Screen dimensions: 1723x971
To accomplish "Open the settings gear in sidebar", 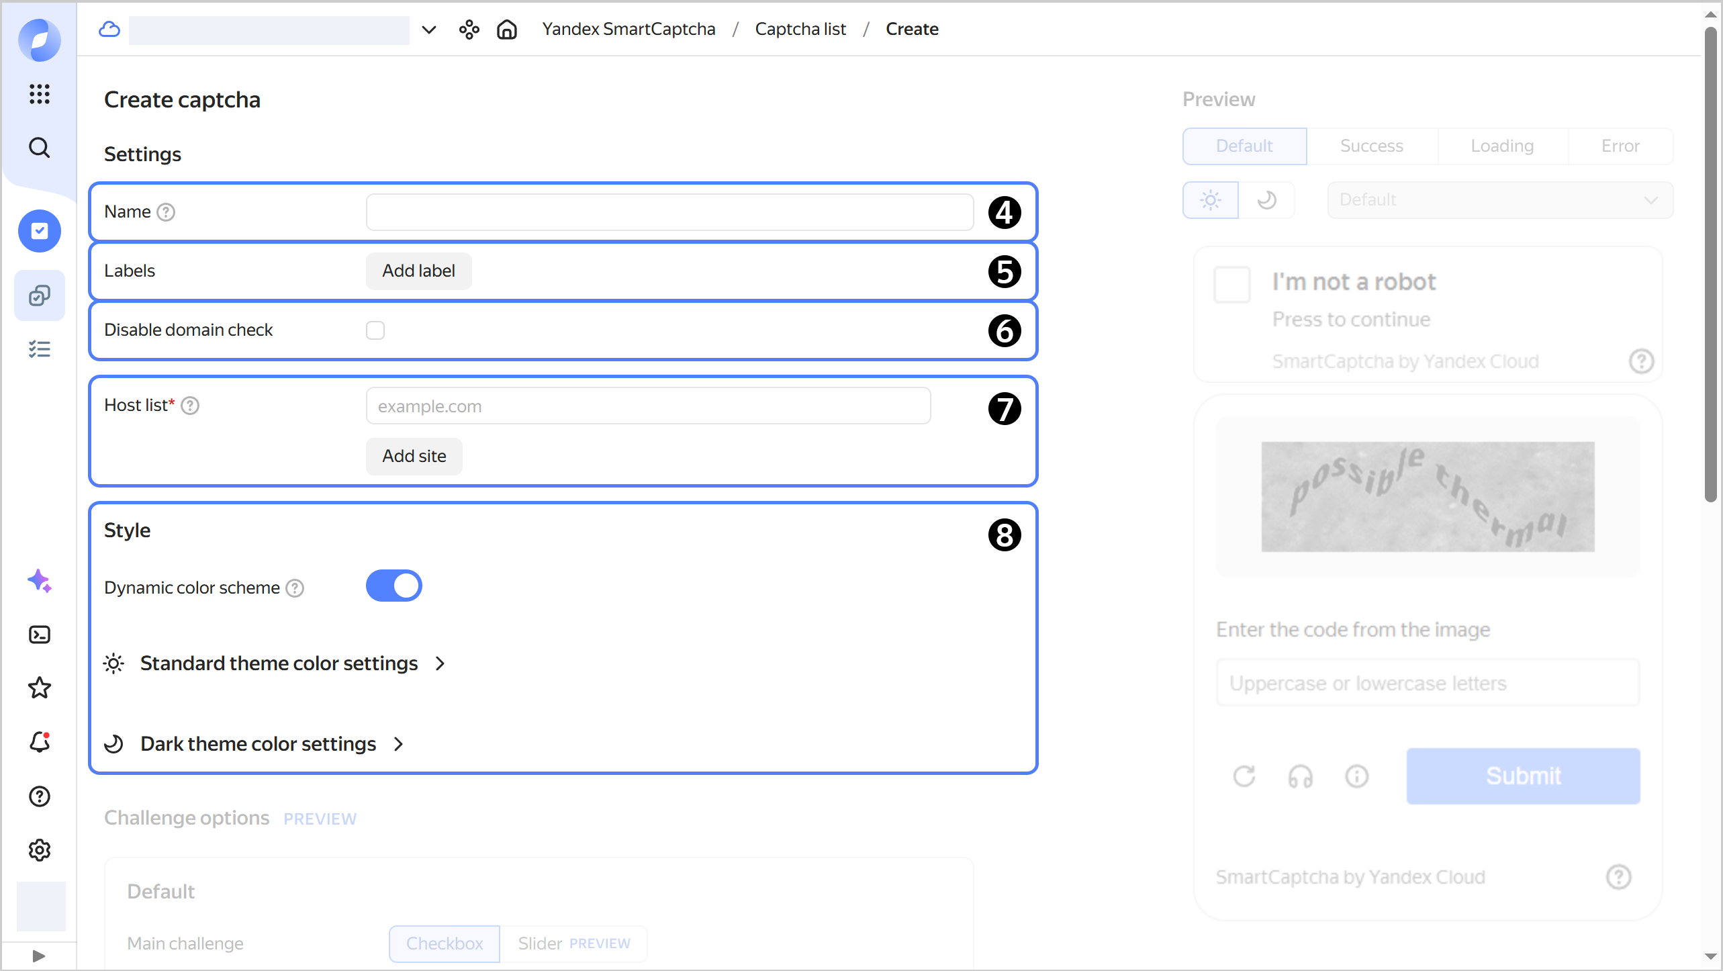I will click(x=40, y=850).
